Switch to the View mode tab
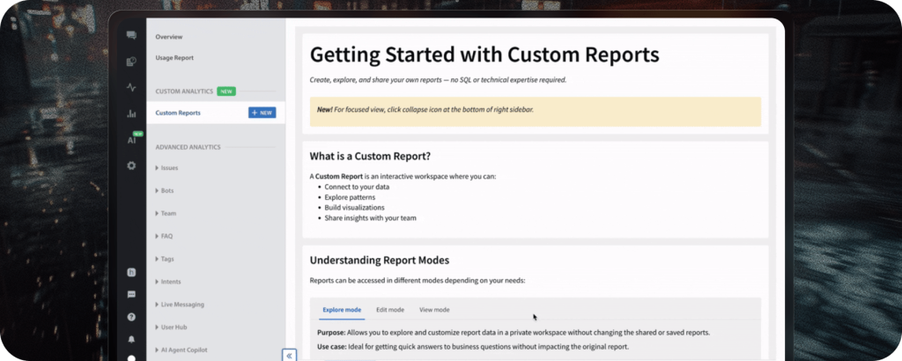The image size is (902, 361). pos(434,310)
